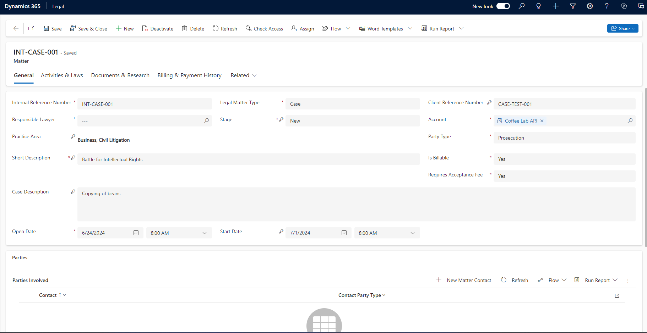Expand the Related tab dropdown
The height and width of the screenshot is (333, 647).
(244, 75)
